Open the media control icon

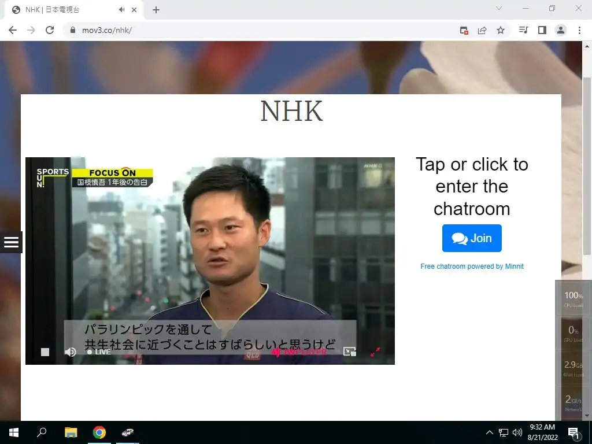523,30
